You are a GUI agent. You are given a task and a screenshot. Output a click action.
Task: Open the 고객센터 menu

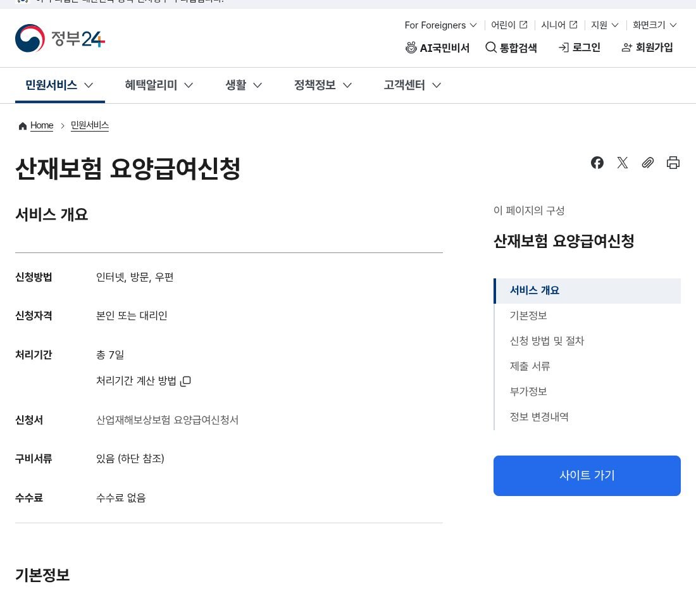click(413, 85)
